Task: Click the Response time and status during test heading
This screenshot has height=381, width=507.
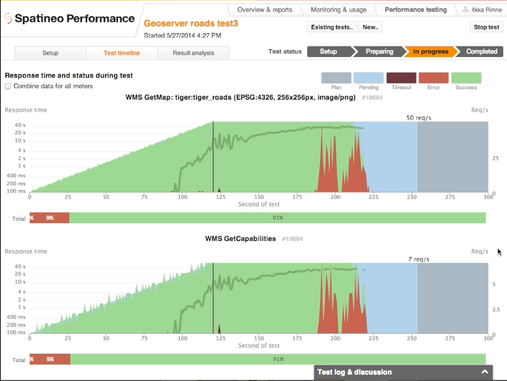Action: (69, 75)
